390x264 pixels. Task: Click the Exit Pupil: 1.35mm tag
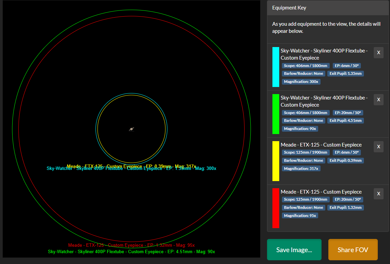[x=346, y=73]
